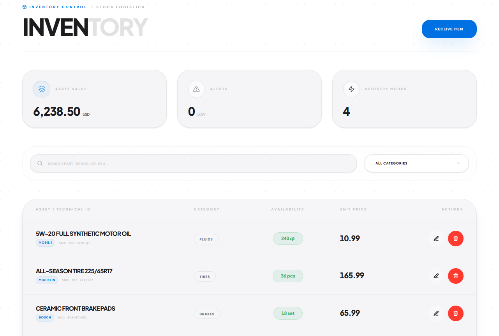Click the Registry Nodes lightning icon
499x336 pixels.
[x=351, y=89]
